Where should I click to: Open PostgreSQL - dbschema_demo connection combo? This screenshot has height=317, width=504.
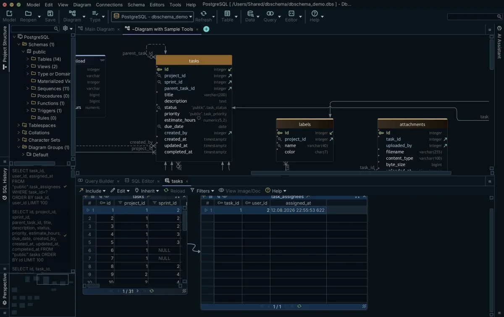pos(152,17)
